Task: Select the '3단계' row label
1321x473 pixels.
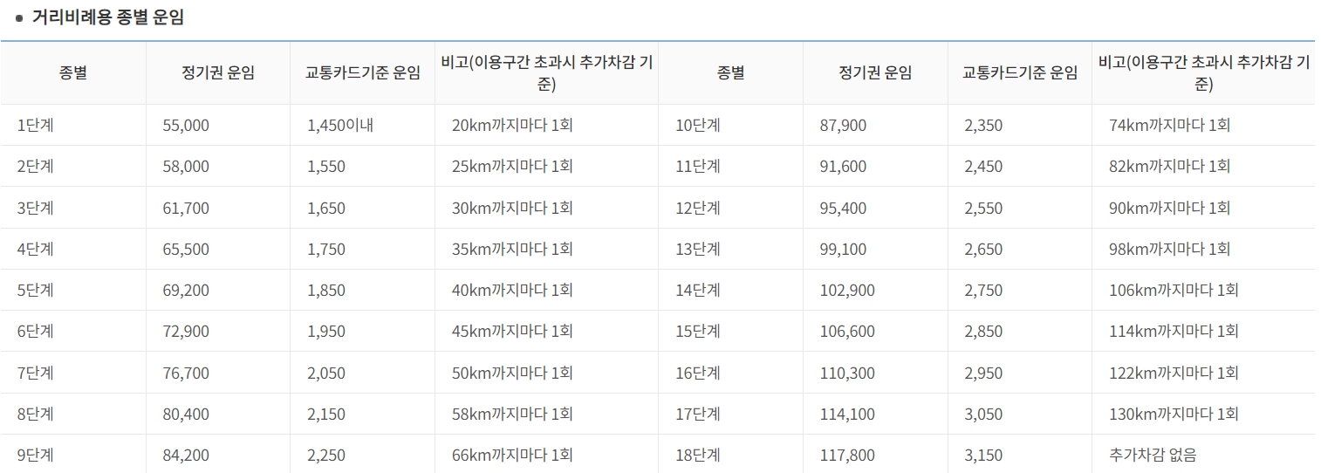Action: tap(36, 208)
